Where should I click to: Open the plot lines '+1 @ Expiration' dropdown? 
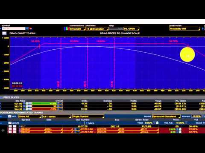pyautogui.click(x=97, y=29)
